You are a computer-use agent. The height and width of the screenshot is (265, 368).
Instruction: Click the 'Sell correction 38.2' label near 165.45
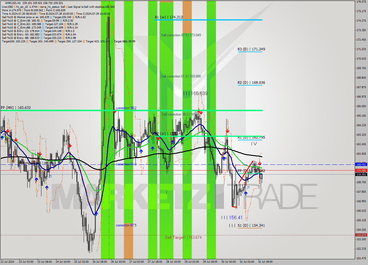click(x=181, y=114)
